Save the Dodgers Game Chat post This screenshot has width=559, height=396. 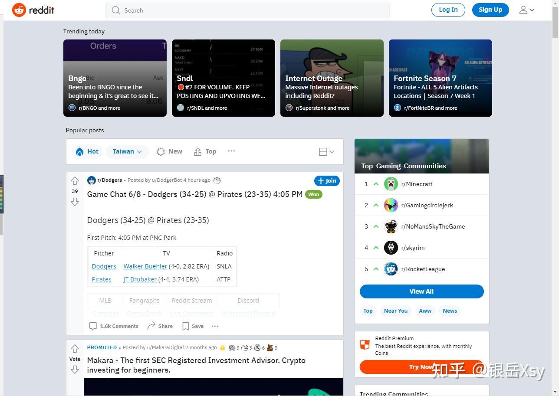[x=193, y=326]
